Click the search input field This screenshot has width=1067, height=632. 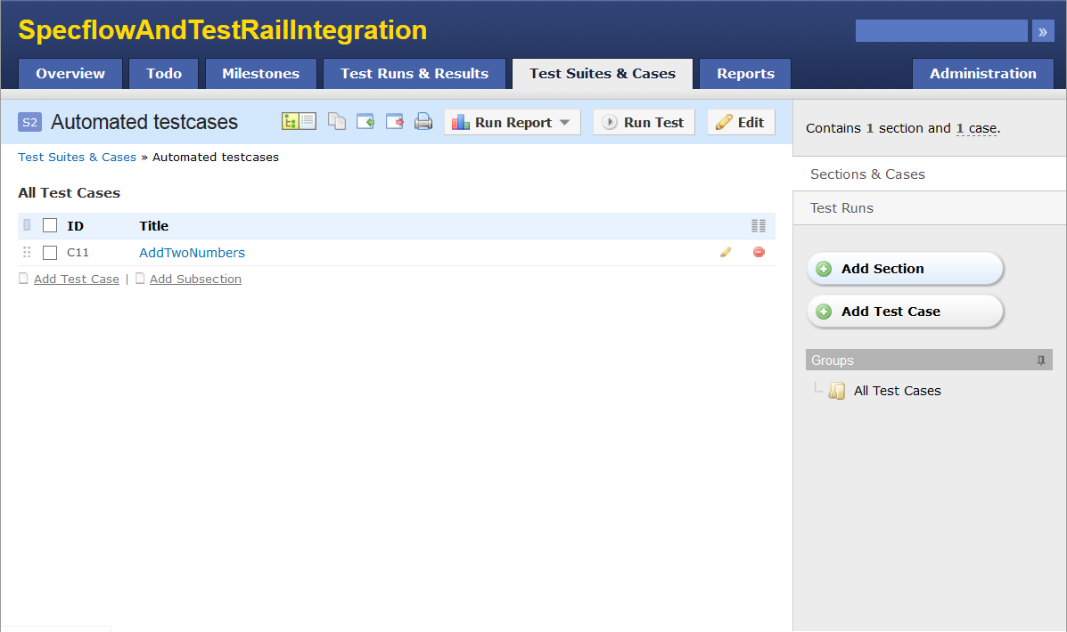click(940, 31)
